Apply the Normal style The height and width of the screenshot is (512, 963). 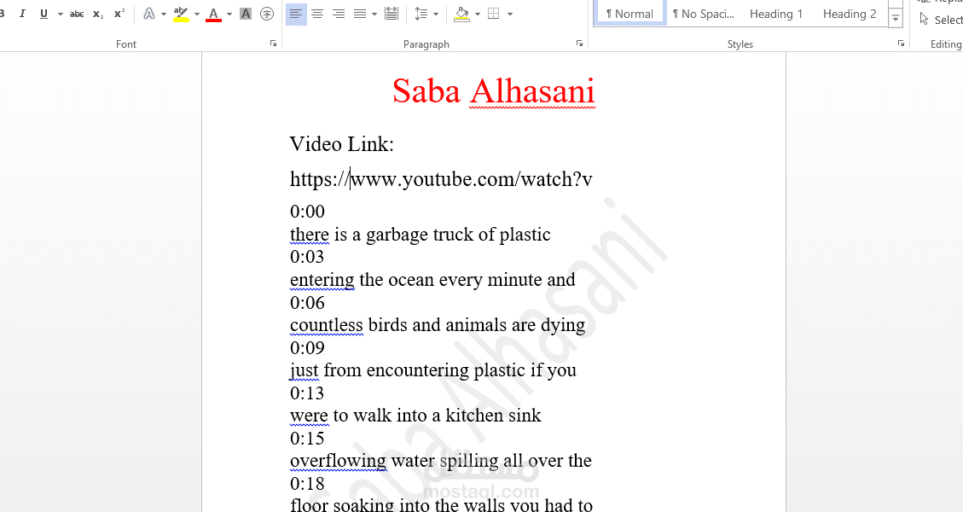(629, 14)
